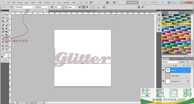Open Character panel icon in dock
The height and width of the screenshot is (104, 194).
pyautogui.click(x=159, y=26)
